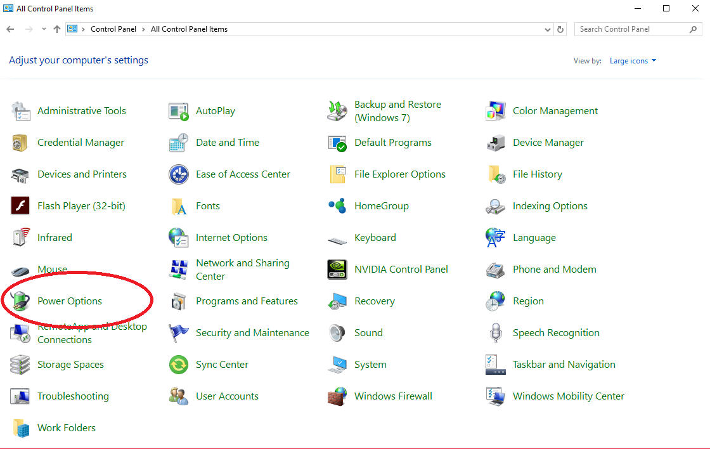Click the Fonts folder icon

coord(178,206)
